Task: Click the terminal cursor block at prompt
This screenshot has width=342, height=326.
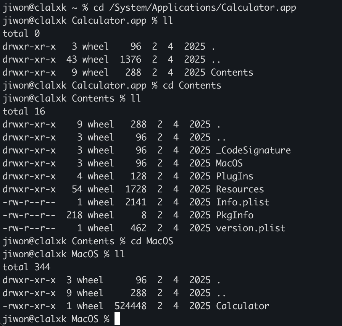Action: coord(117,319)
